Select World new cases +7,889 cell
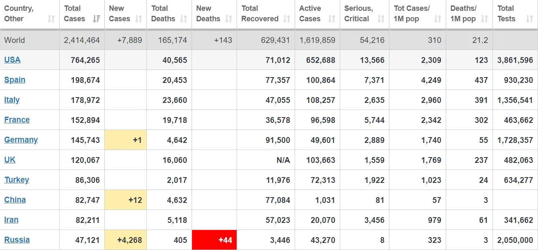The width and height of the screenshot is (538, 250). (x=126, y=40)
